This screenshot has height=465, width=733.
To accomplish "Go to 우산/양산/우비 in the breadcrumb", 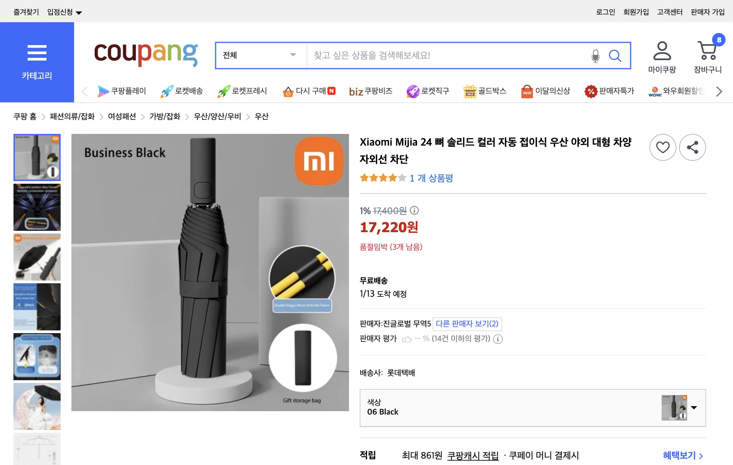I will pyautogui.click(x=217, y=116).
